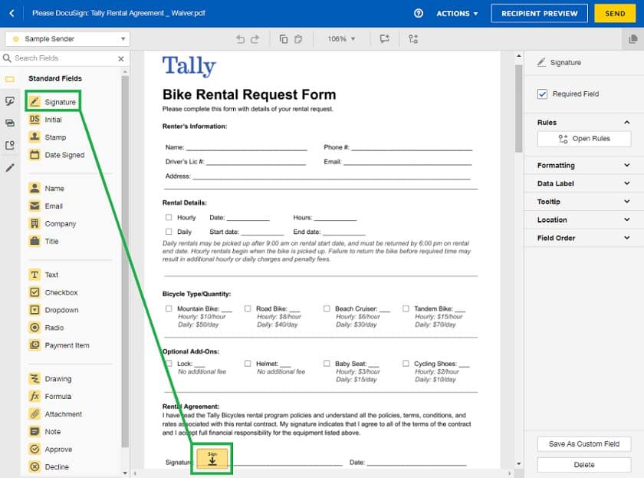Image resolution: width=644 pixels, height=478 pixels.
Task: Clear the Search Fields box
Action: [121, 59]
